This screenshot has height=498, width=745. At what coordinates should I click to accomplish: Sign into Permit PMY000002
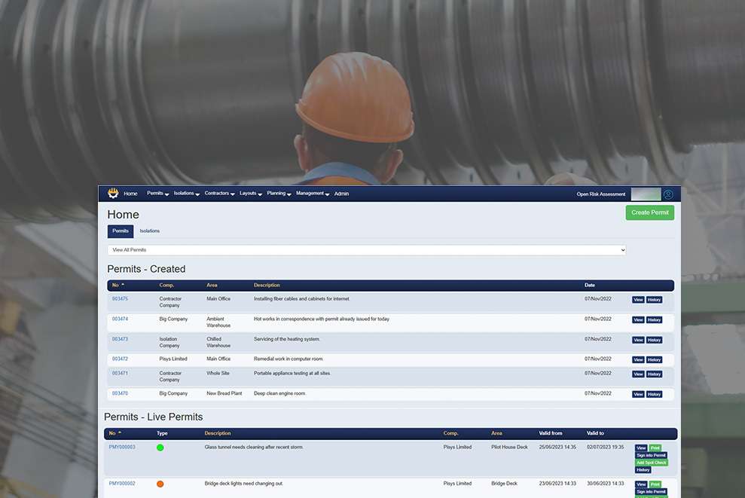[x=649, y=491]
